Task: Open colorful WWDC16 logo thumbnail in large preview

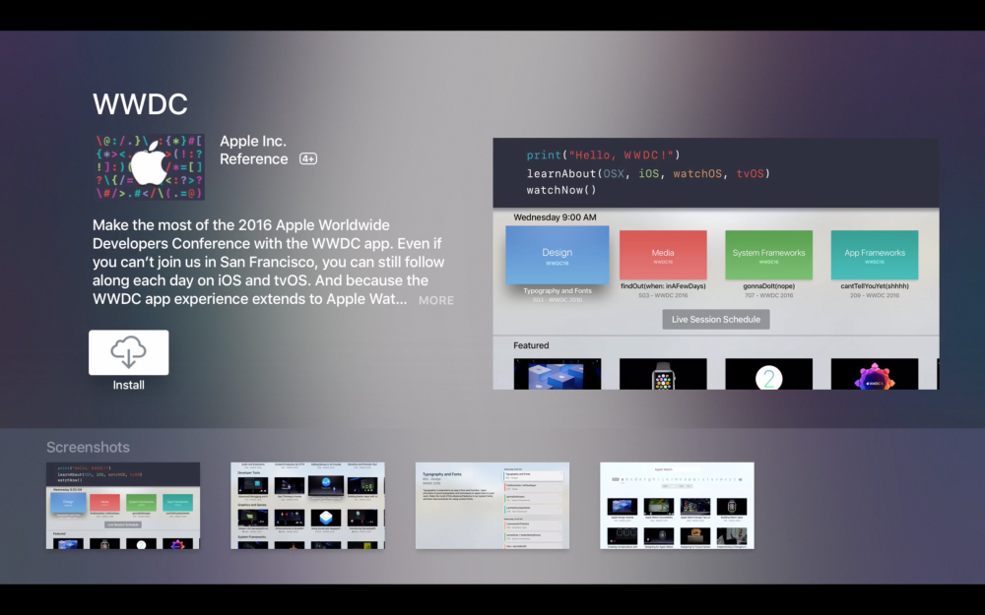Action: pyautogui.click(x=874, y=374)
